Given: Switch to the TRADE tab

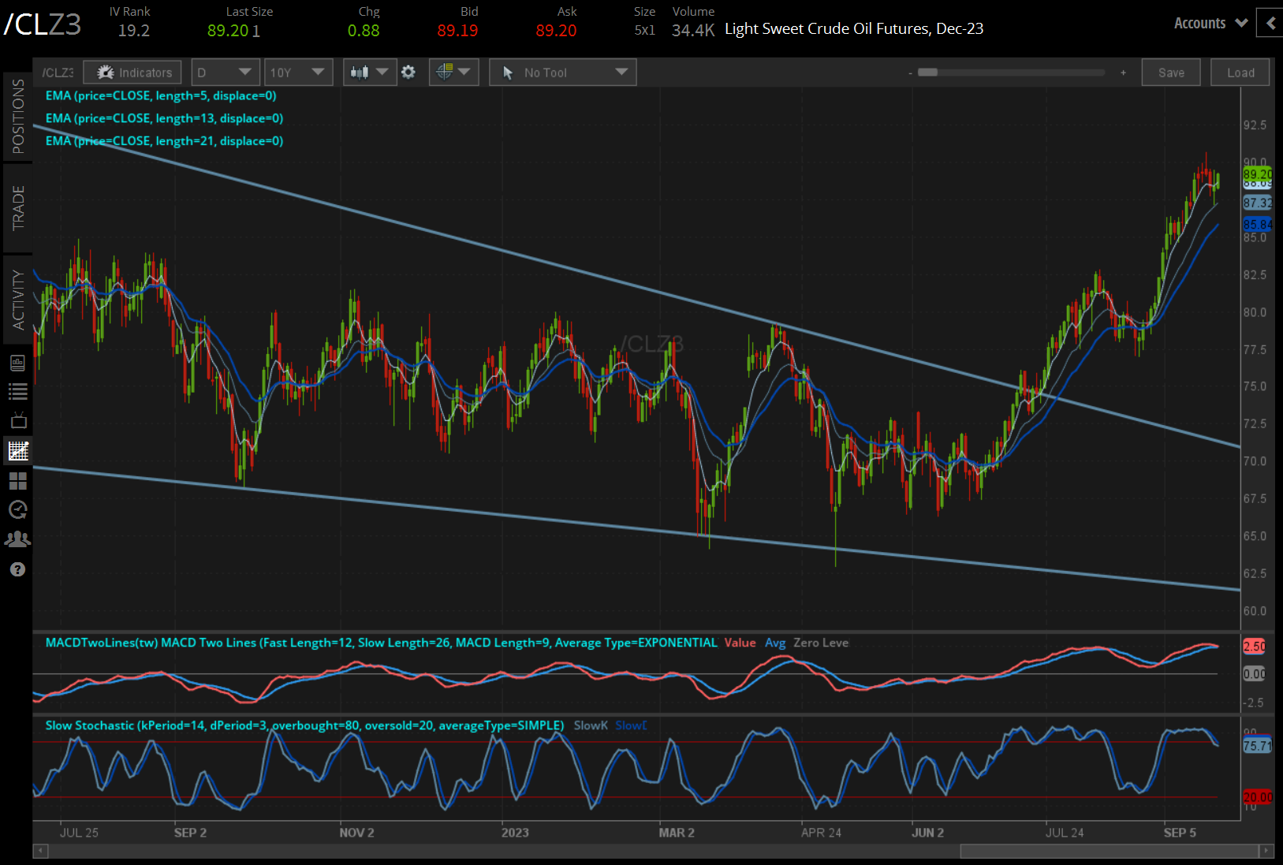Looking at the screenshot, I should coord(17,208).
